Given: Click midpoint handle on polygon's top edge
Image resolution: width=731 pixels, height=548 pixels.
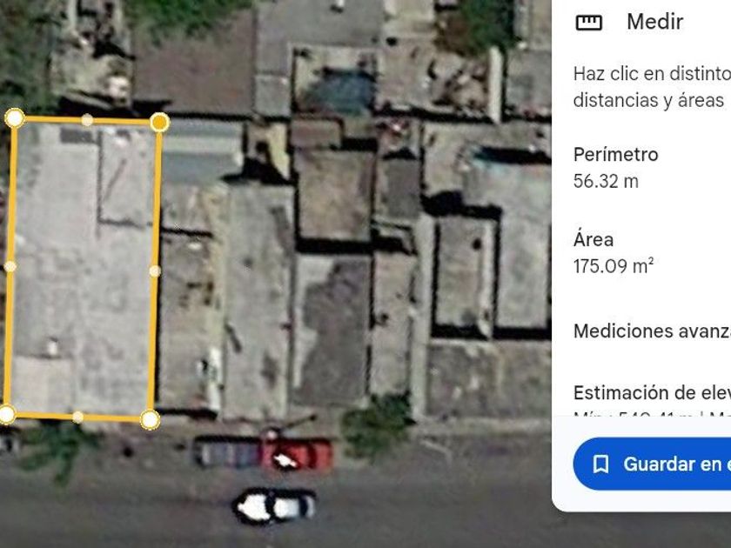Looking at the screenshot, I should click(87, 120).
